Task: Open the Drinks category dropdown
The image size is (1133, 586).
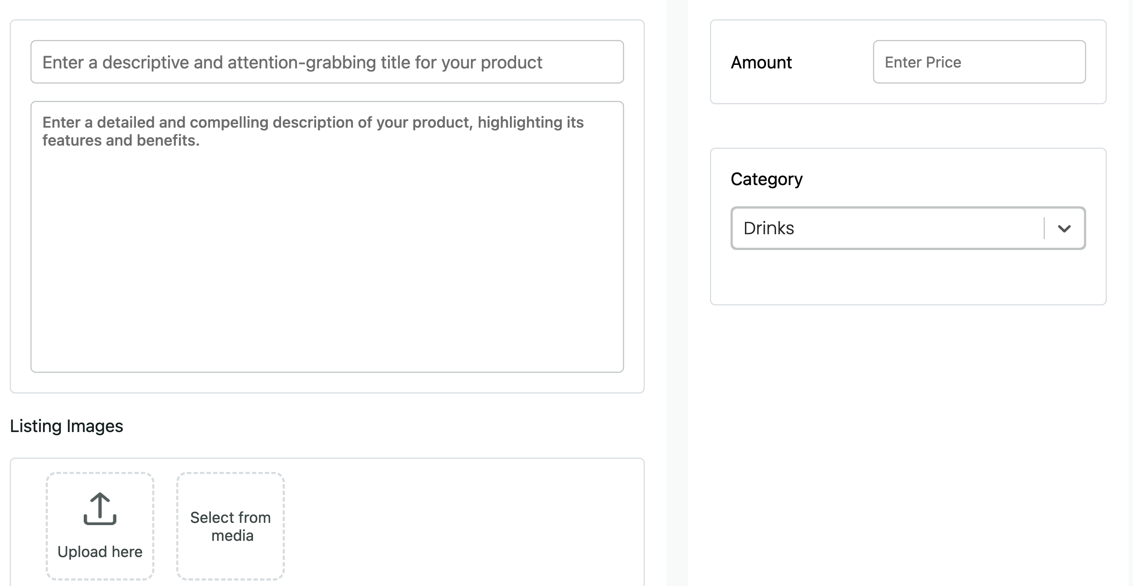Action: click(908, 229)
